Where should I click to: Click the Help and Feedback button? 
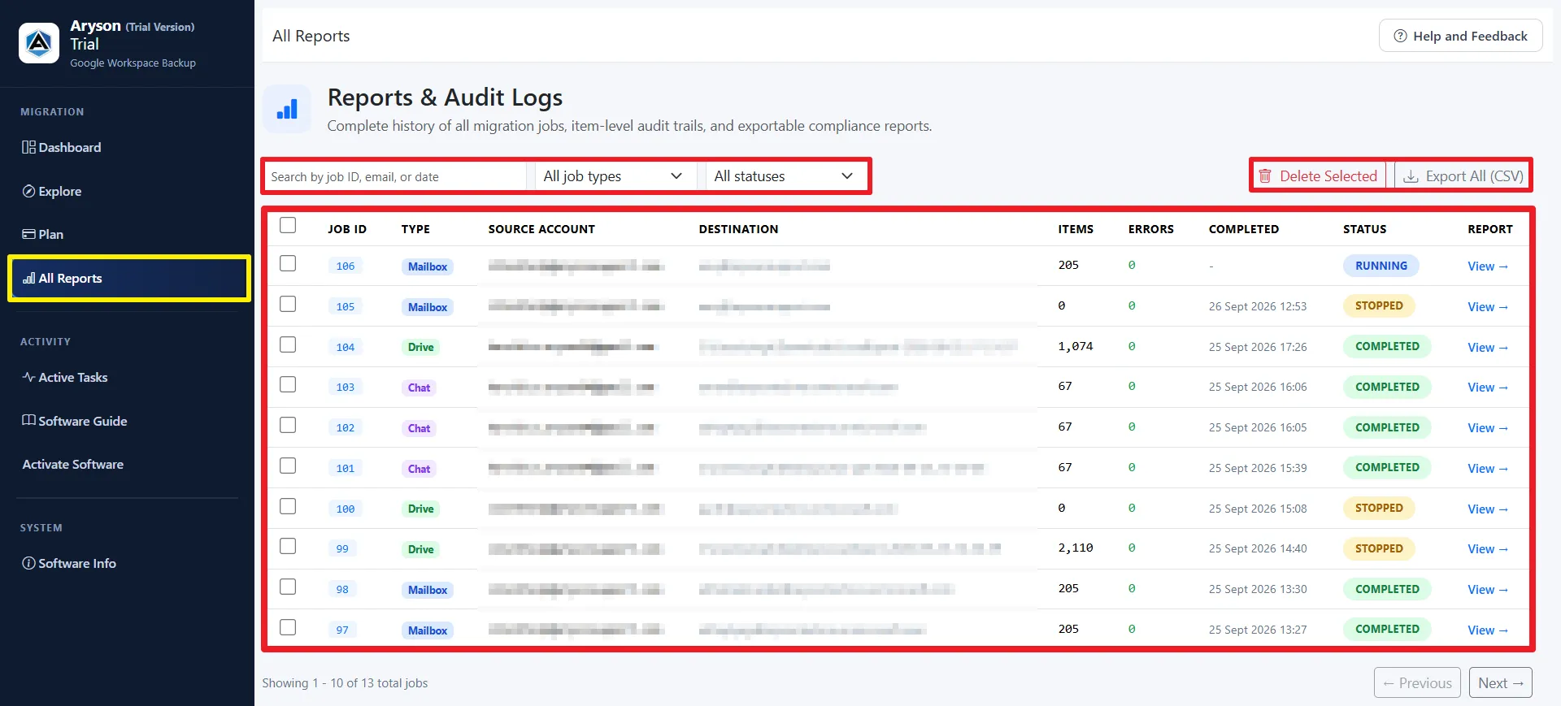coord(1460,36)
